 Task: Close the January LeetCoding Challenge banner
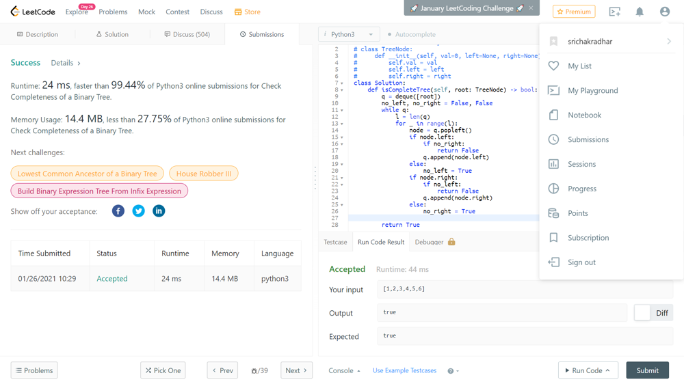(x=531, y=8)
